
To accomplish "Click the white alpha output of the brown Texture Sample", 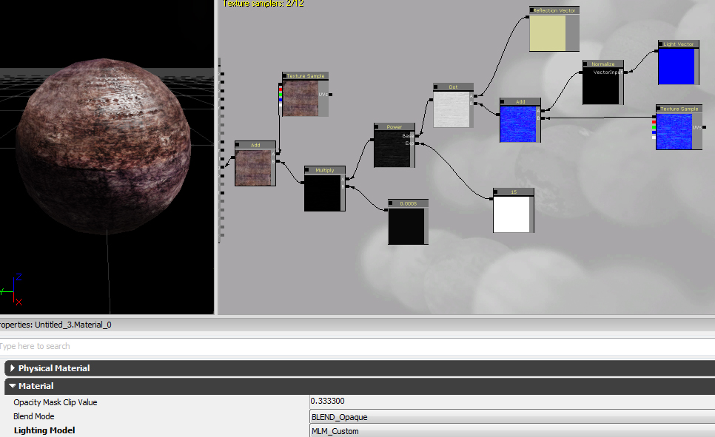I will click(x=281, y=104).
